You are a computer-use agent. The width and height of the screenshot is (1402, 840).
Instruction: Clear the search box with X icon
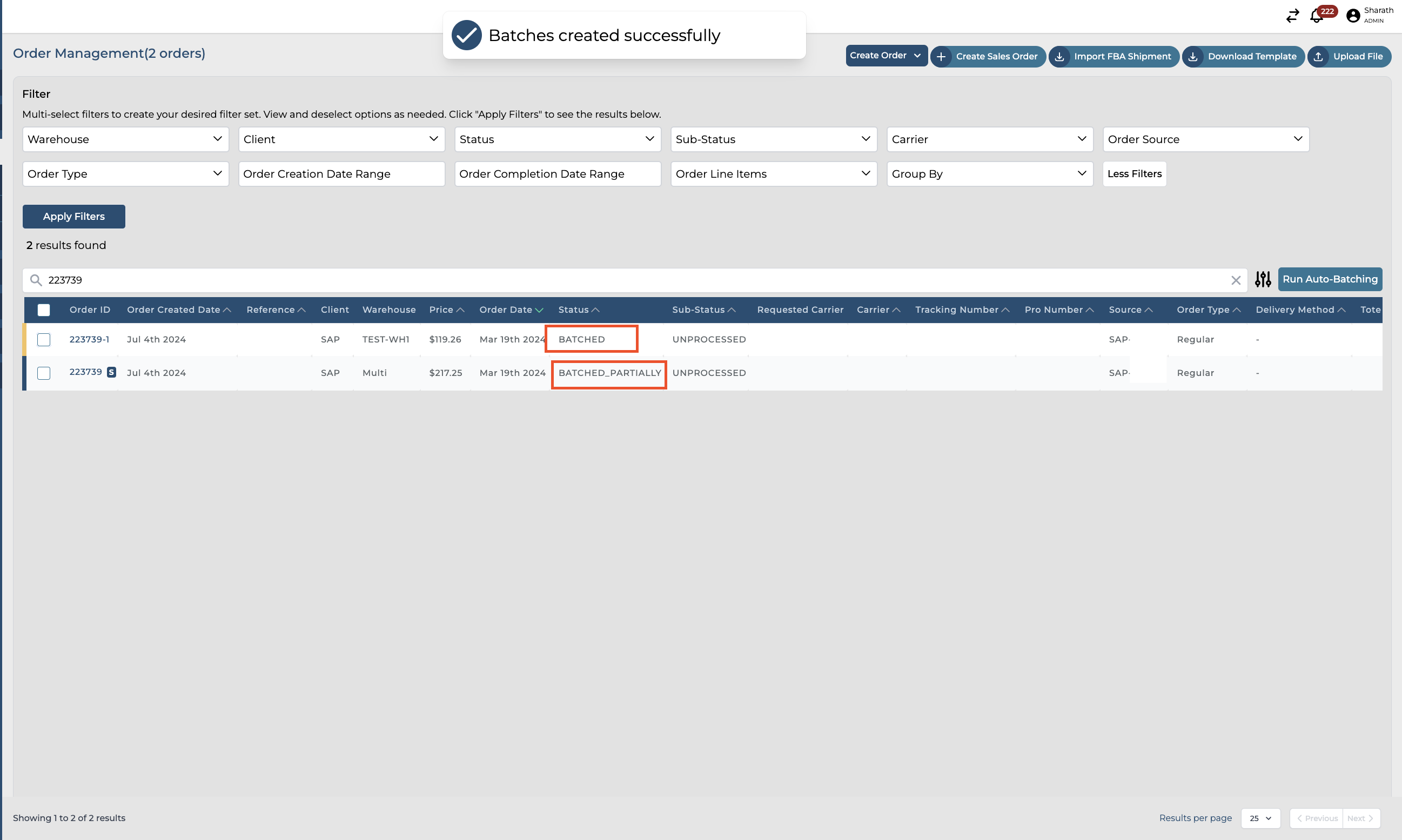coord(1236,280)
